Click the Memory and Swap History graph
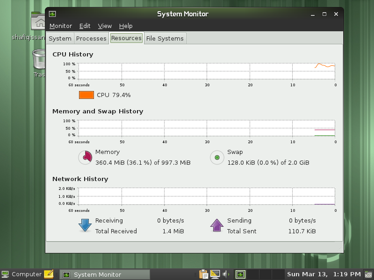Screen dimensions: 374x280 [x=207, y=128]
